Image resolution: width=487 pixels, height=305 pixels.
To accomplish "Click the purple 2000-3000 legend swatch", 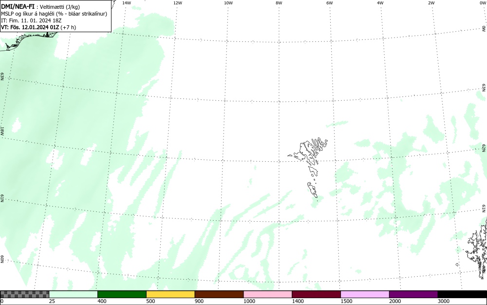I will point(413,294).
